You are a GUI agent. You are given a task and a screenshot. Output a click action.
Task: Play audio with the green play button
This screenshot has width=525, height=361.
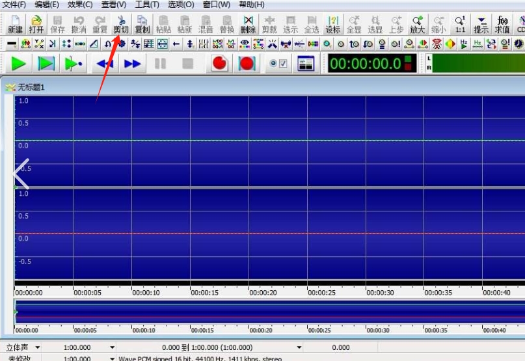(18, 63)
